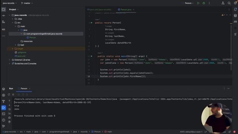
Task: Collapse the java source folder
Action: pos(18,30)
